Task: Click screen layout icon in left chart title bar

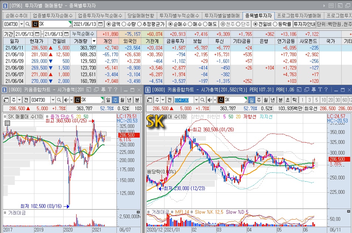Action: click(x=89, y=90)
